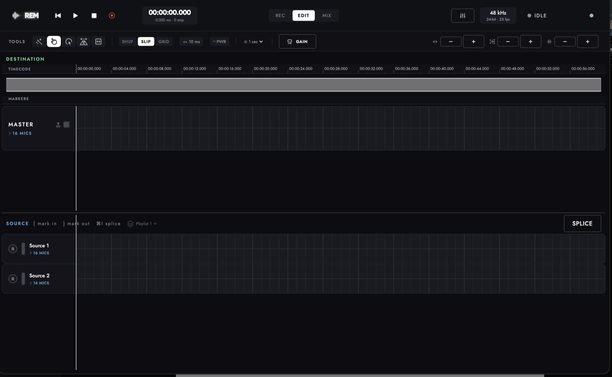
Task: Expand Source 2 16 MICS group
Action: pos(39,283)
